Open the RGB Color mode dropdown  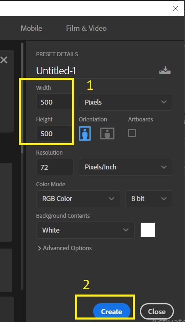(x=78, y=199)
